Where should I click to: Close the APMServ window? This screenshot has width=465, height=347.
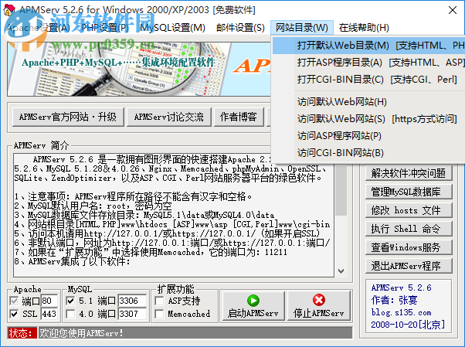point(453,10)
